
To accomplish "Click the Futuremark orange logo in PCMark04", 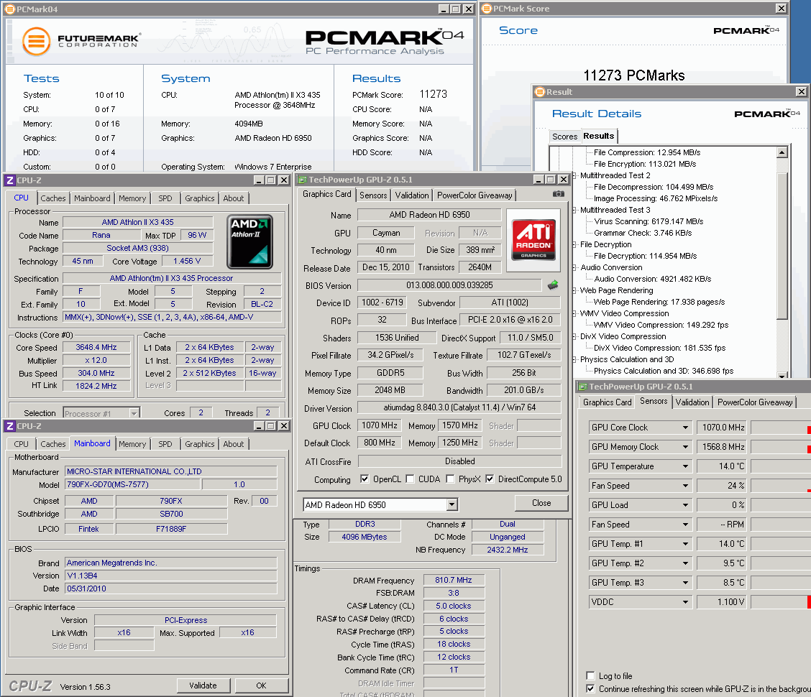I will point(36,42).
